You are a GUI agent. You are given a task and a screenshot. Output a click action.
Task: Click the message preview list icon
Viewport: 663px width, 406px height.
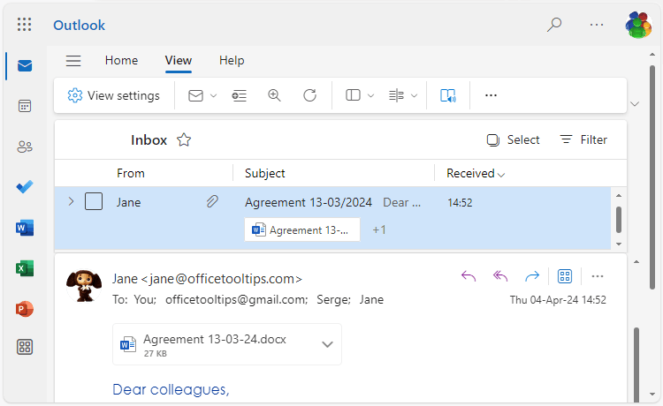(x=240, y=96)
